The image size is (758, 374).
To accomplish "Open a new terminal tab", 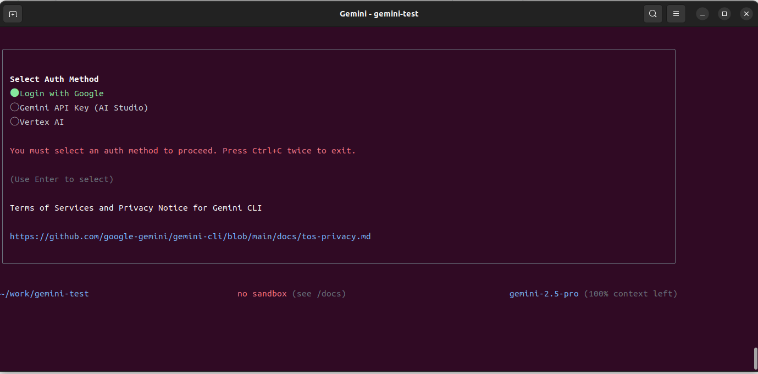I will click(12, 13).
